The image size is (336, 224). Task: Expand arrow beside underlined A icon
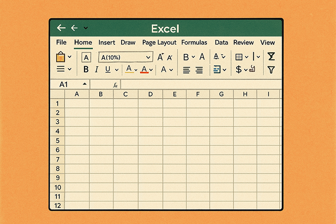pyautogui.click(x=223, y=56)
